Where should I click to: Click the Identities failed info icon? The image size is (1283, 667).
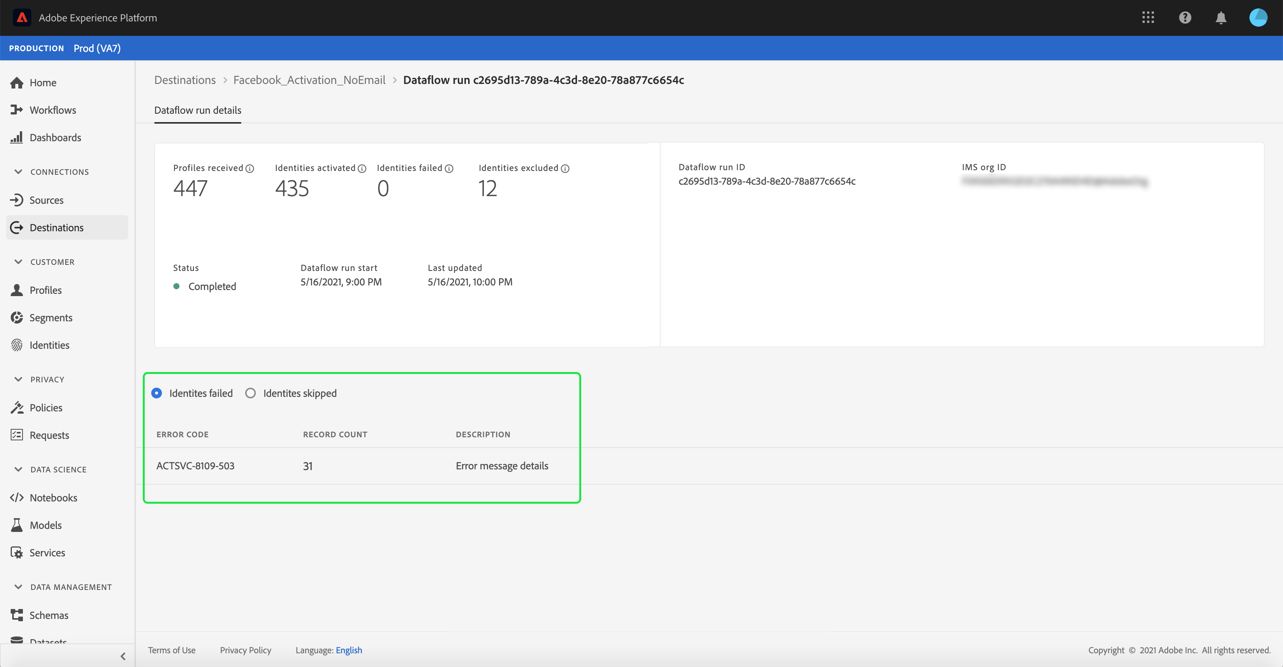(x=449, y=169)
